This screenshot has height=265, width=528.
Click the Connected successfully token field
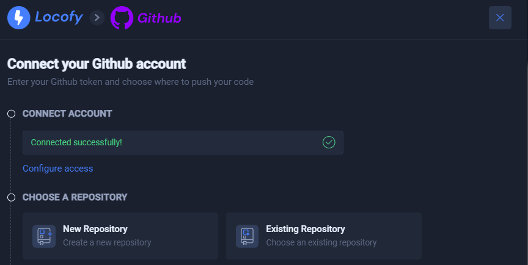(x=183, y=143)
